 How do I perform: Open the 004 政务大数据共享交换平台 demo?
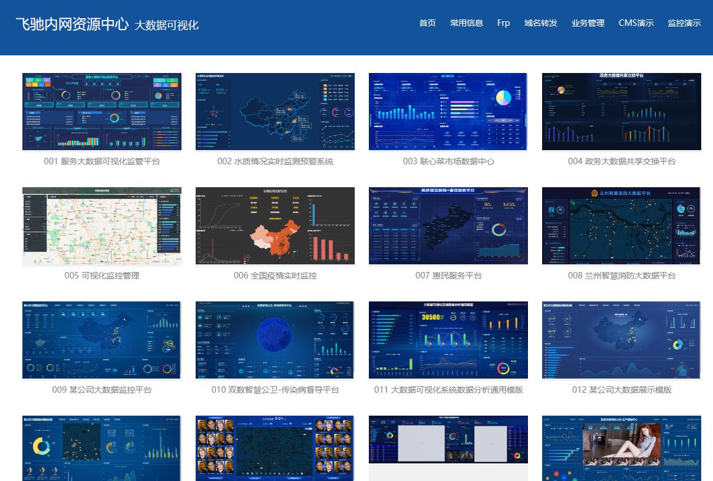coord(621,111)
